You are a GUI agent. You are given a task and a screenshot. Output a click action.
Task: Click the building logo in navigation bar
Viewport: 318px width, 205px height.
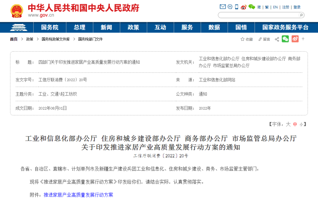pyautogui.click(x=18, y=27)
